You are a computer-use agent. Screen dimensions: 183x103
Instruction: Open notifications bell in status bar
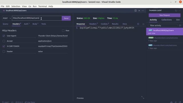tap(180, 102)
